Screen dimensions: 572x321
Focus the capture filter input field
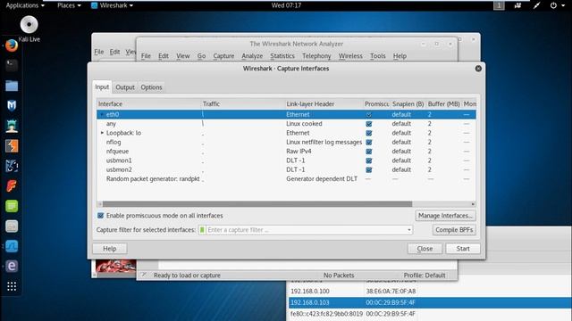306,230
